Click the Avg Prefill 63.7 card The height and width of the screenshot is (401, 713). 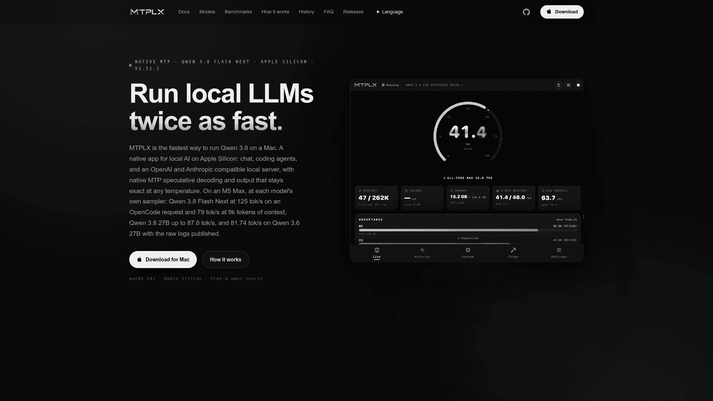559,198
